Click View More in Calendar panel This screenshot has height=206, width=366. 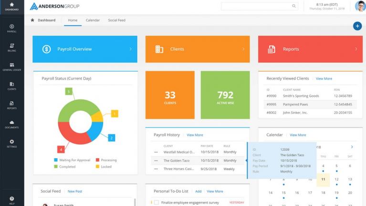(298, 135)
